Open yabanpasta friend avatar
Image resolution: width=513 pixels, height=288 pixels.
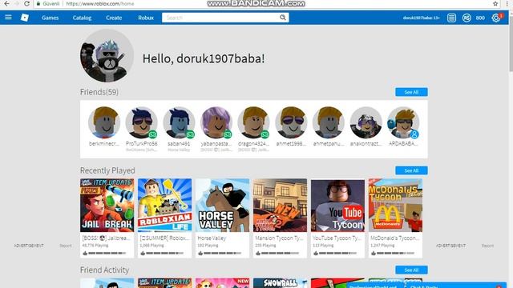click(216, 122)
